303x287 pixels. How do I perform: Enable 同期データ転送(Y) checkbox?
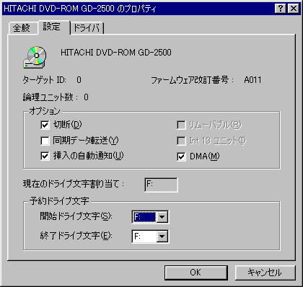(45, 141)
